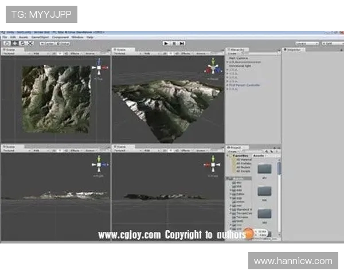344x275 pixels.
Task: Open the Layout dropdown at top right
Action: (333, 43)
